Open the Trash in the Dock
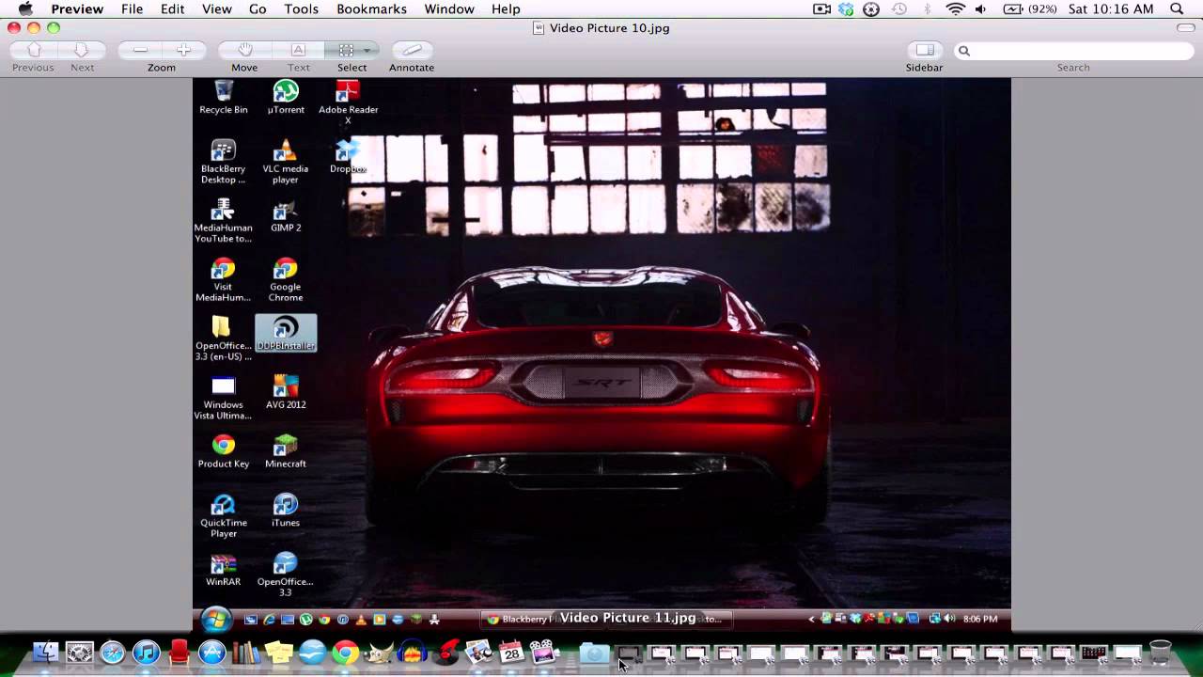The height and width of the screenshot is (677, 1203). tap(1161, 652)
